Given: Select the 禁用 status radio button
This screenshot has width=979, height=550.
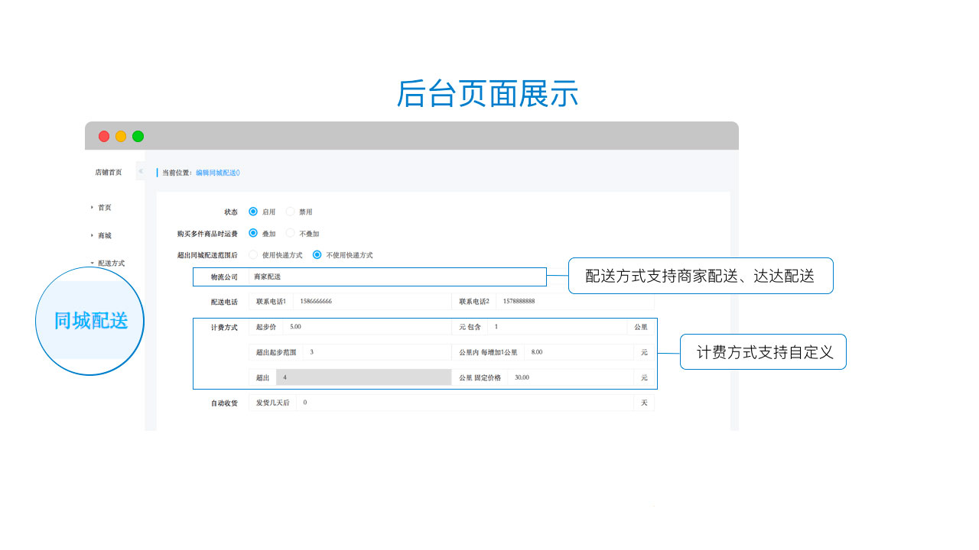Looking at the screenshot, I should point(290,212).
